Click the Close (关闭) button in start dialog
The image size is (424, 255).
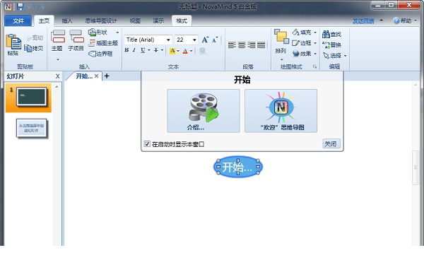(331, 143)
